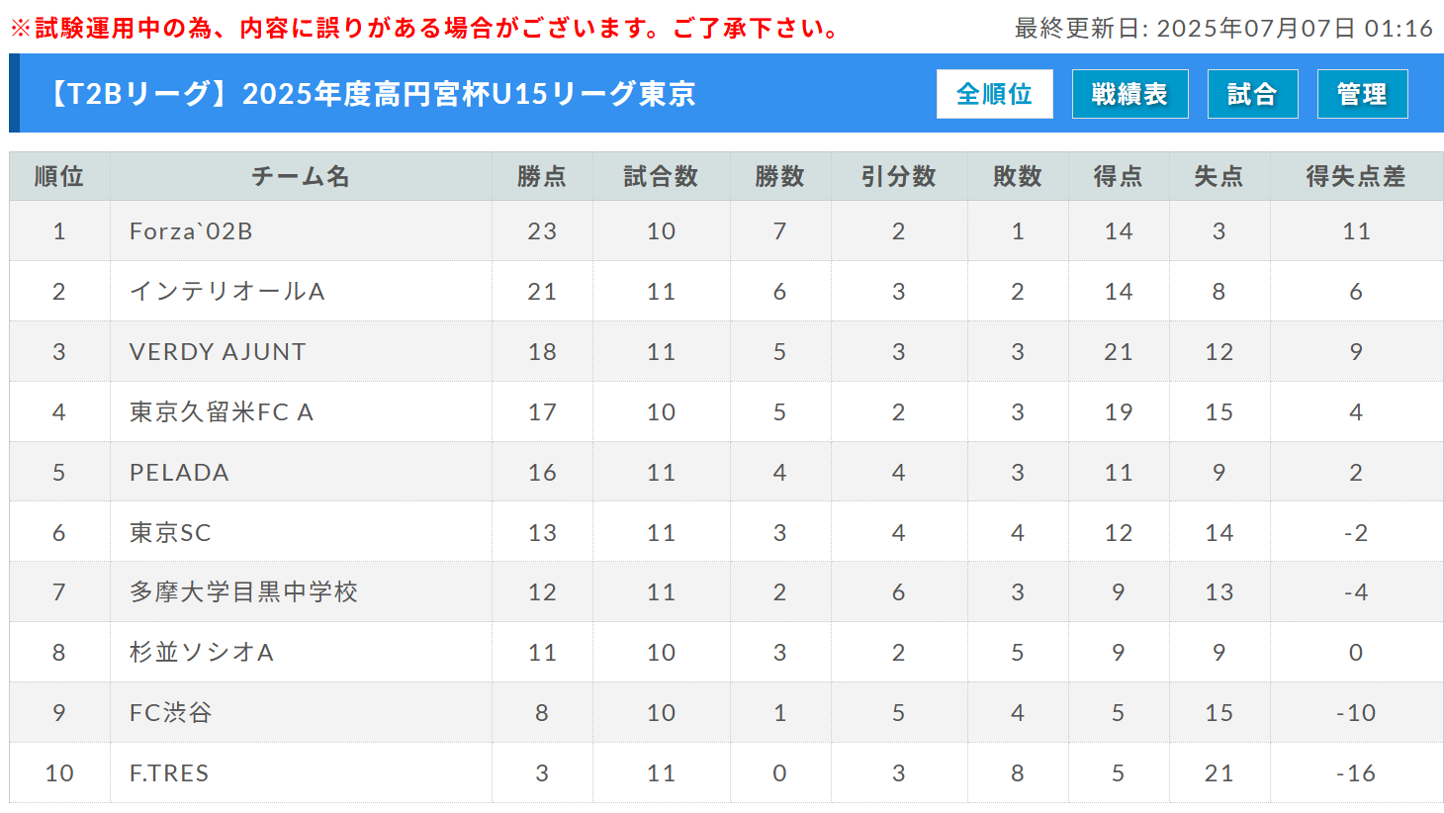
Task: Click VERDY AJUNT team name
Action: point(218,352)
